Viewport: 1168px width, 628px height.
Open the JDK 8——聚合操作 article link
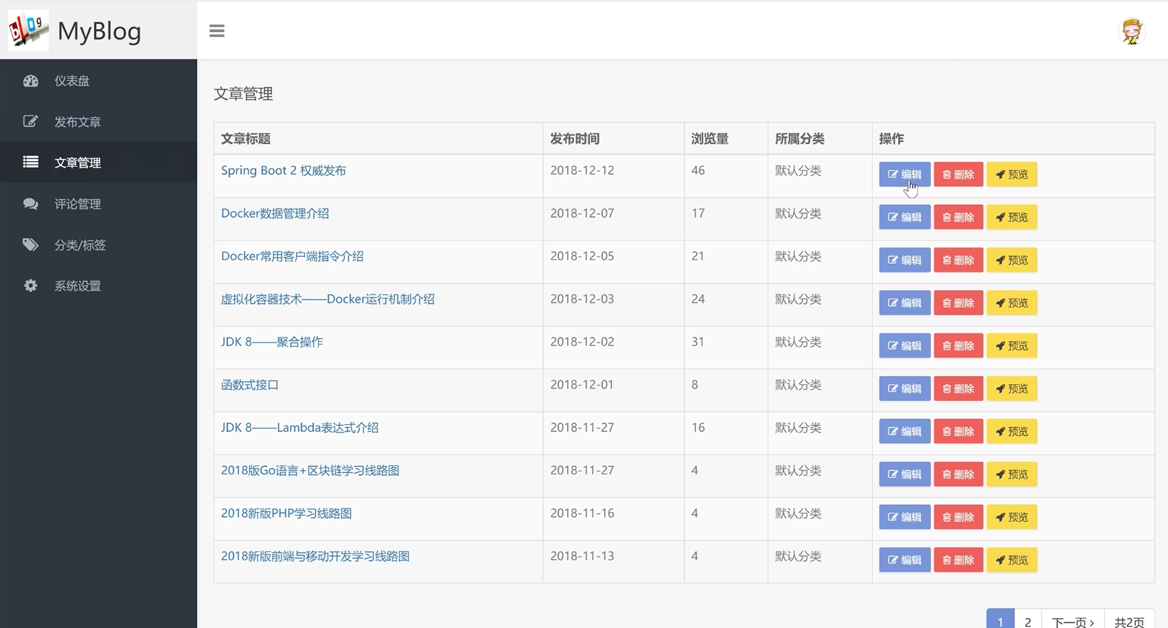pyautogui.click(x=272, y=342)
